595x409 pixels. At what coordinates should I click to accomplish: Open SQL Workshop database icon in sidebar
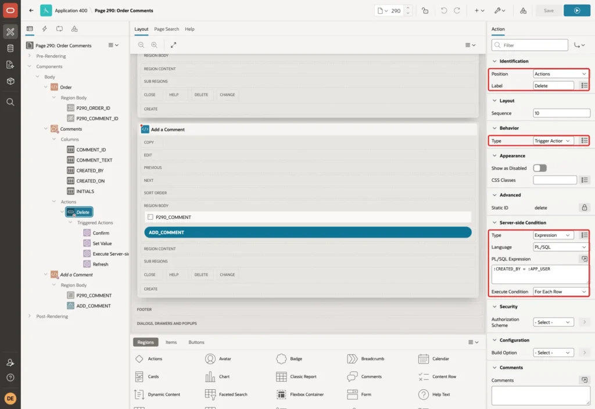10,48
